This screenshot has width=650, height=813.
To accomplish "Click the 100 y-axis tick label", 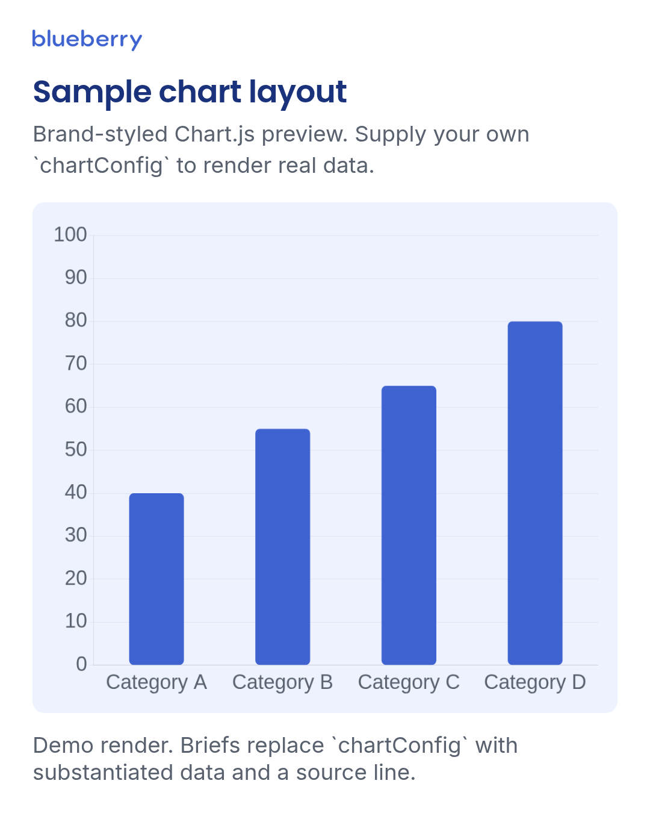I will (x=70, y=235).
